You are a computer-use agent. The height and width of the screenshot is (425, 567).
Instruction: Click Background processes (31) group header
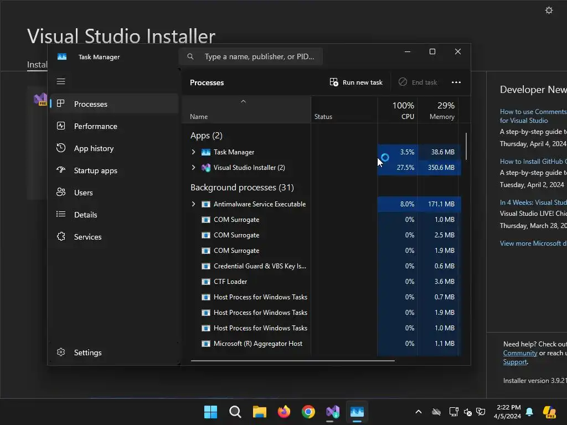242,188
